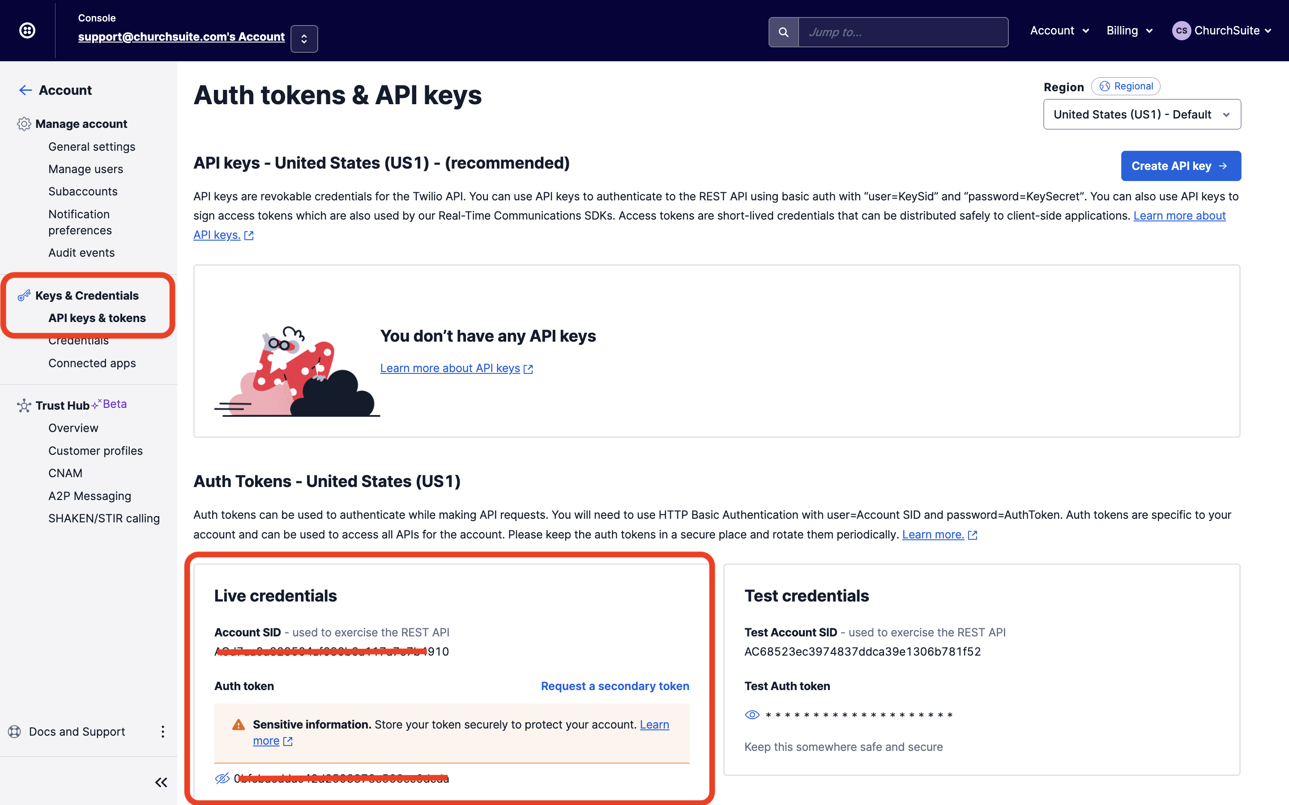The image size is (1289, 805).
Task: Select Audit events in sidebar
Action: tap(81, 253)
